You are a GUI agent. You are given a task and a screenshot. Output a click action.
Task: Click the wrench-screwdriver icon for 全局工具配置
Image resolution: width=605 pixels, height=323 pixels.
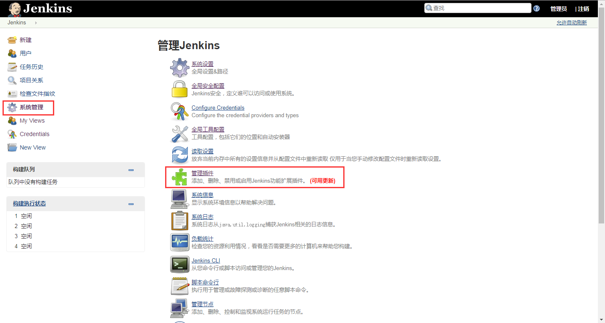coord(180,133)
